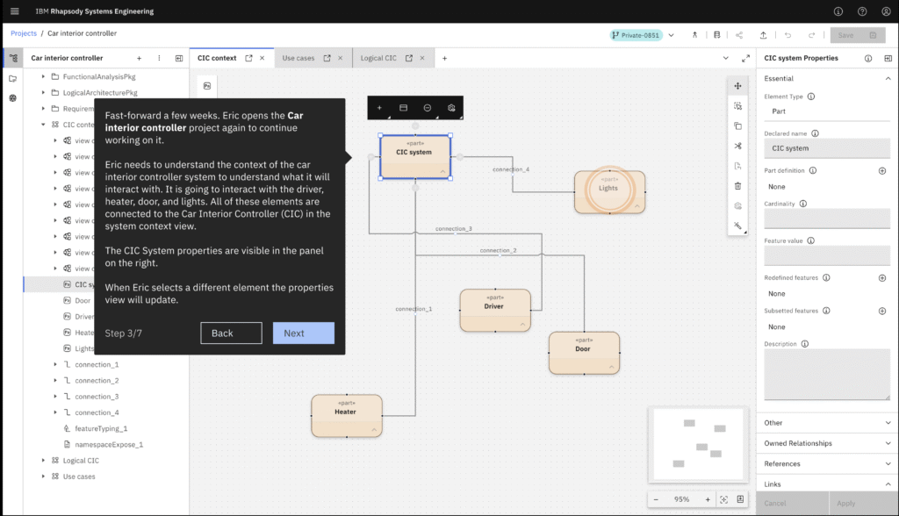The image size is (899, 516).
Task: Expand the FunctionalAnalysisPkg folder
Action: [x=43, y=76]
